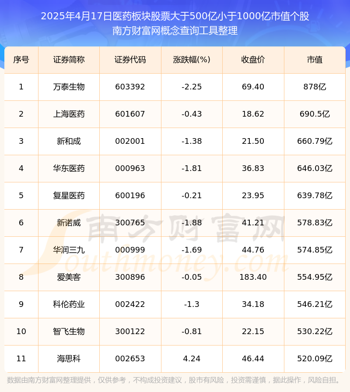This screenshot has width=350, height=392.
Task: Click the closing price 46.44
Action: click(x=253, y=359)
